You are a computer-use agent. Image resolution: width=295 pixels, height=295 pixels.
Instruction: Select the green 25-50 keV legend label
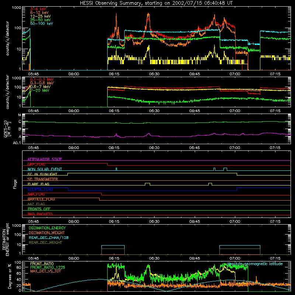[40, 20]
